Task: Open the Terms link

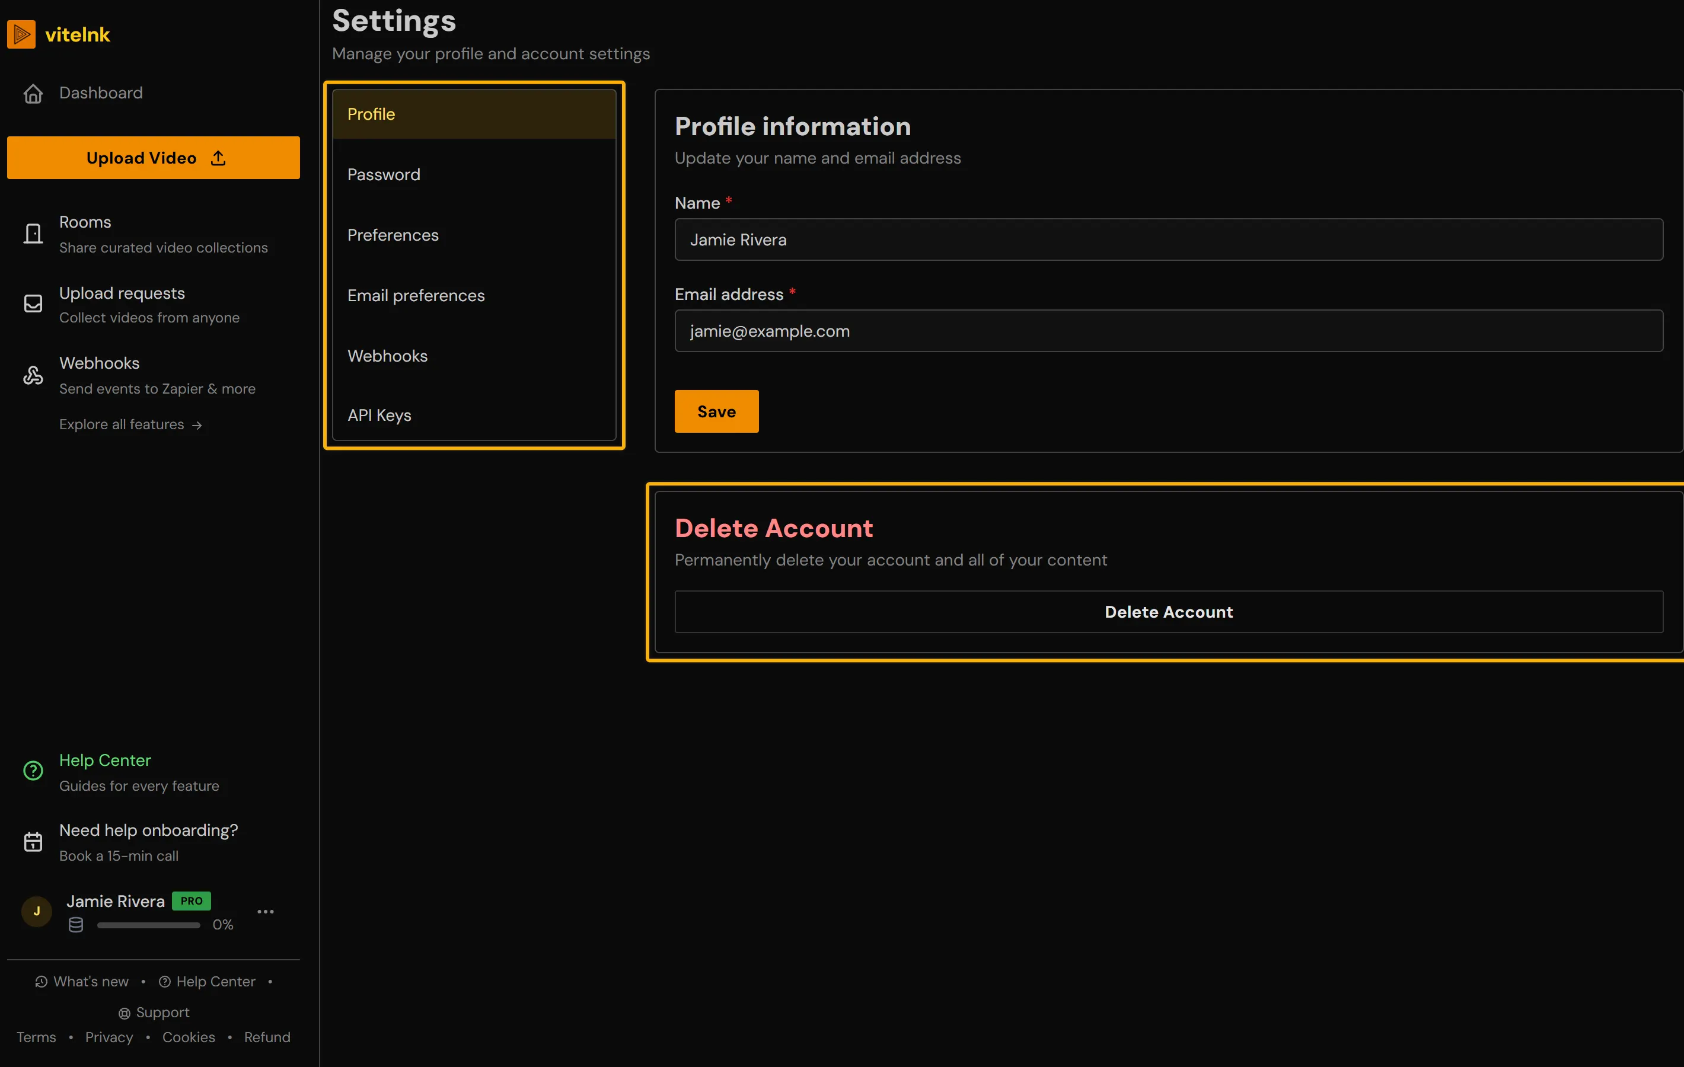Action: pyautogui.click(x=36, y=1037)
